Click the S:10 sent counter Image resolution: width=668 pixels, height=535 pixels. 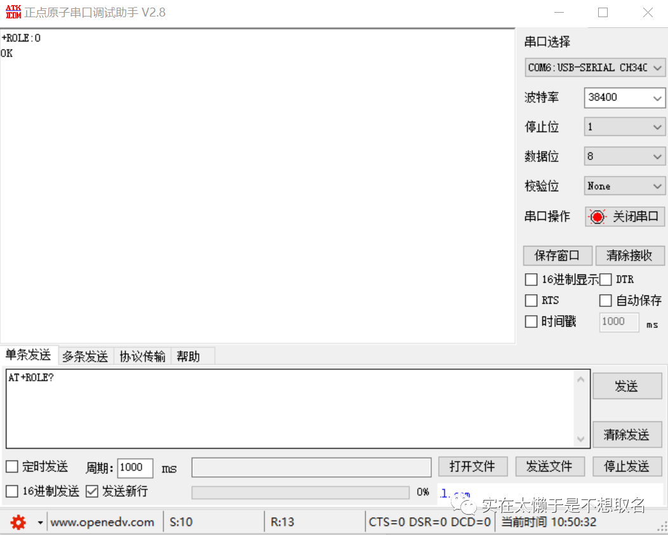(x=181, y=522)
